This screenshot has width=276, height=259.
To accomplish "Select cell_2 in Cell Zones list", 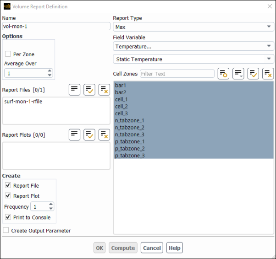I will [x=121, y=107].
